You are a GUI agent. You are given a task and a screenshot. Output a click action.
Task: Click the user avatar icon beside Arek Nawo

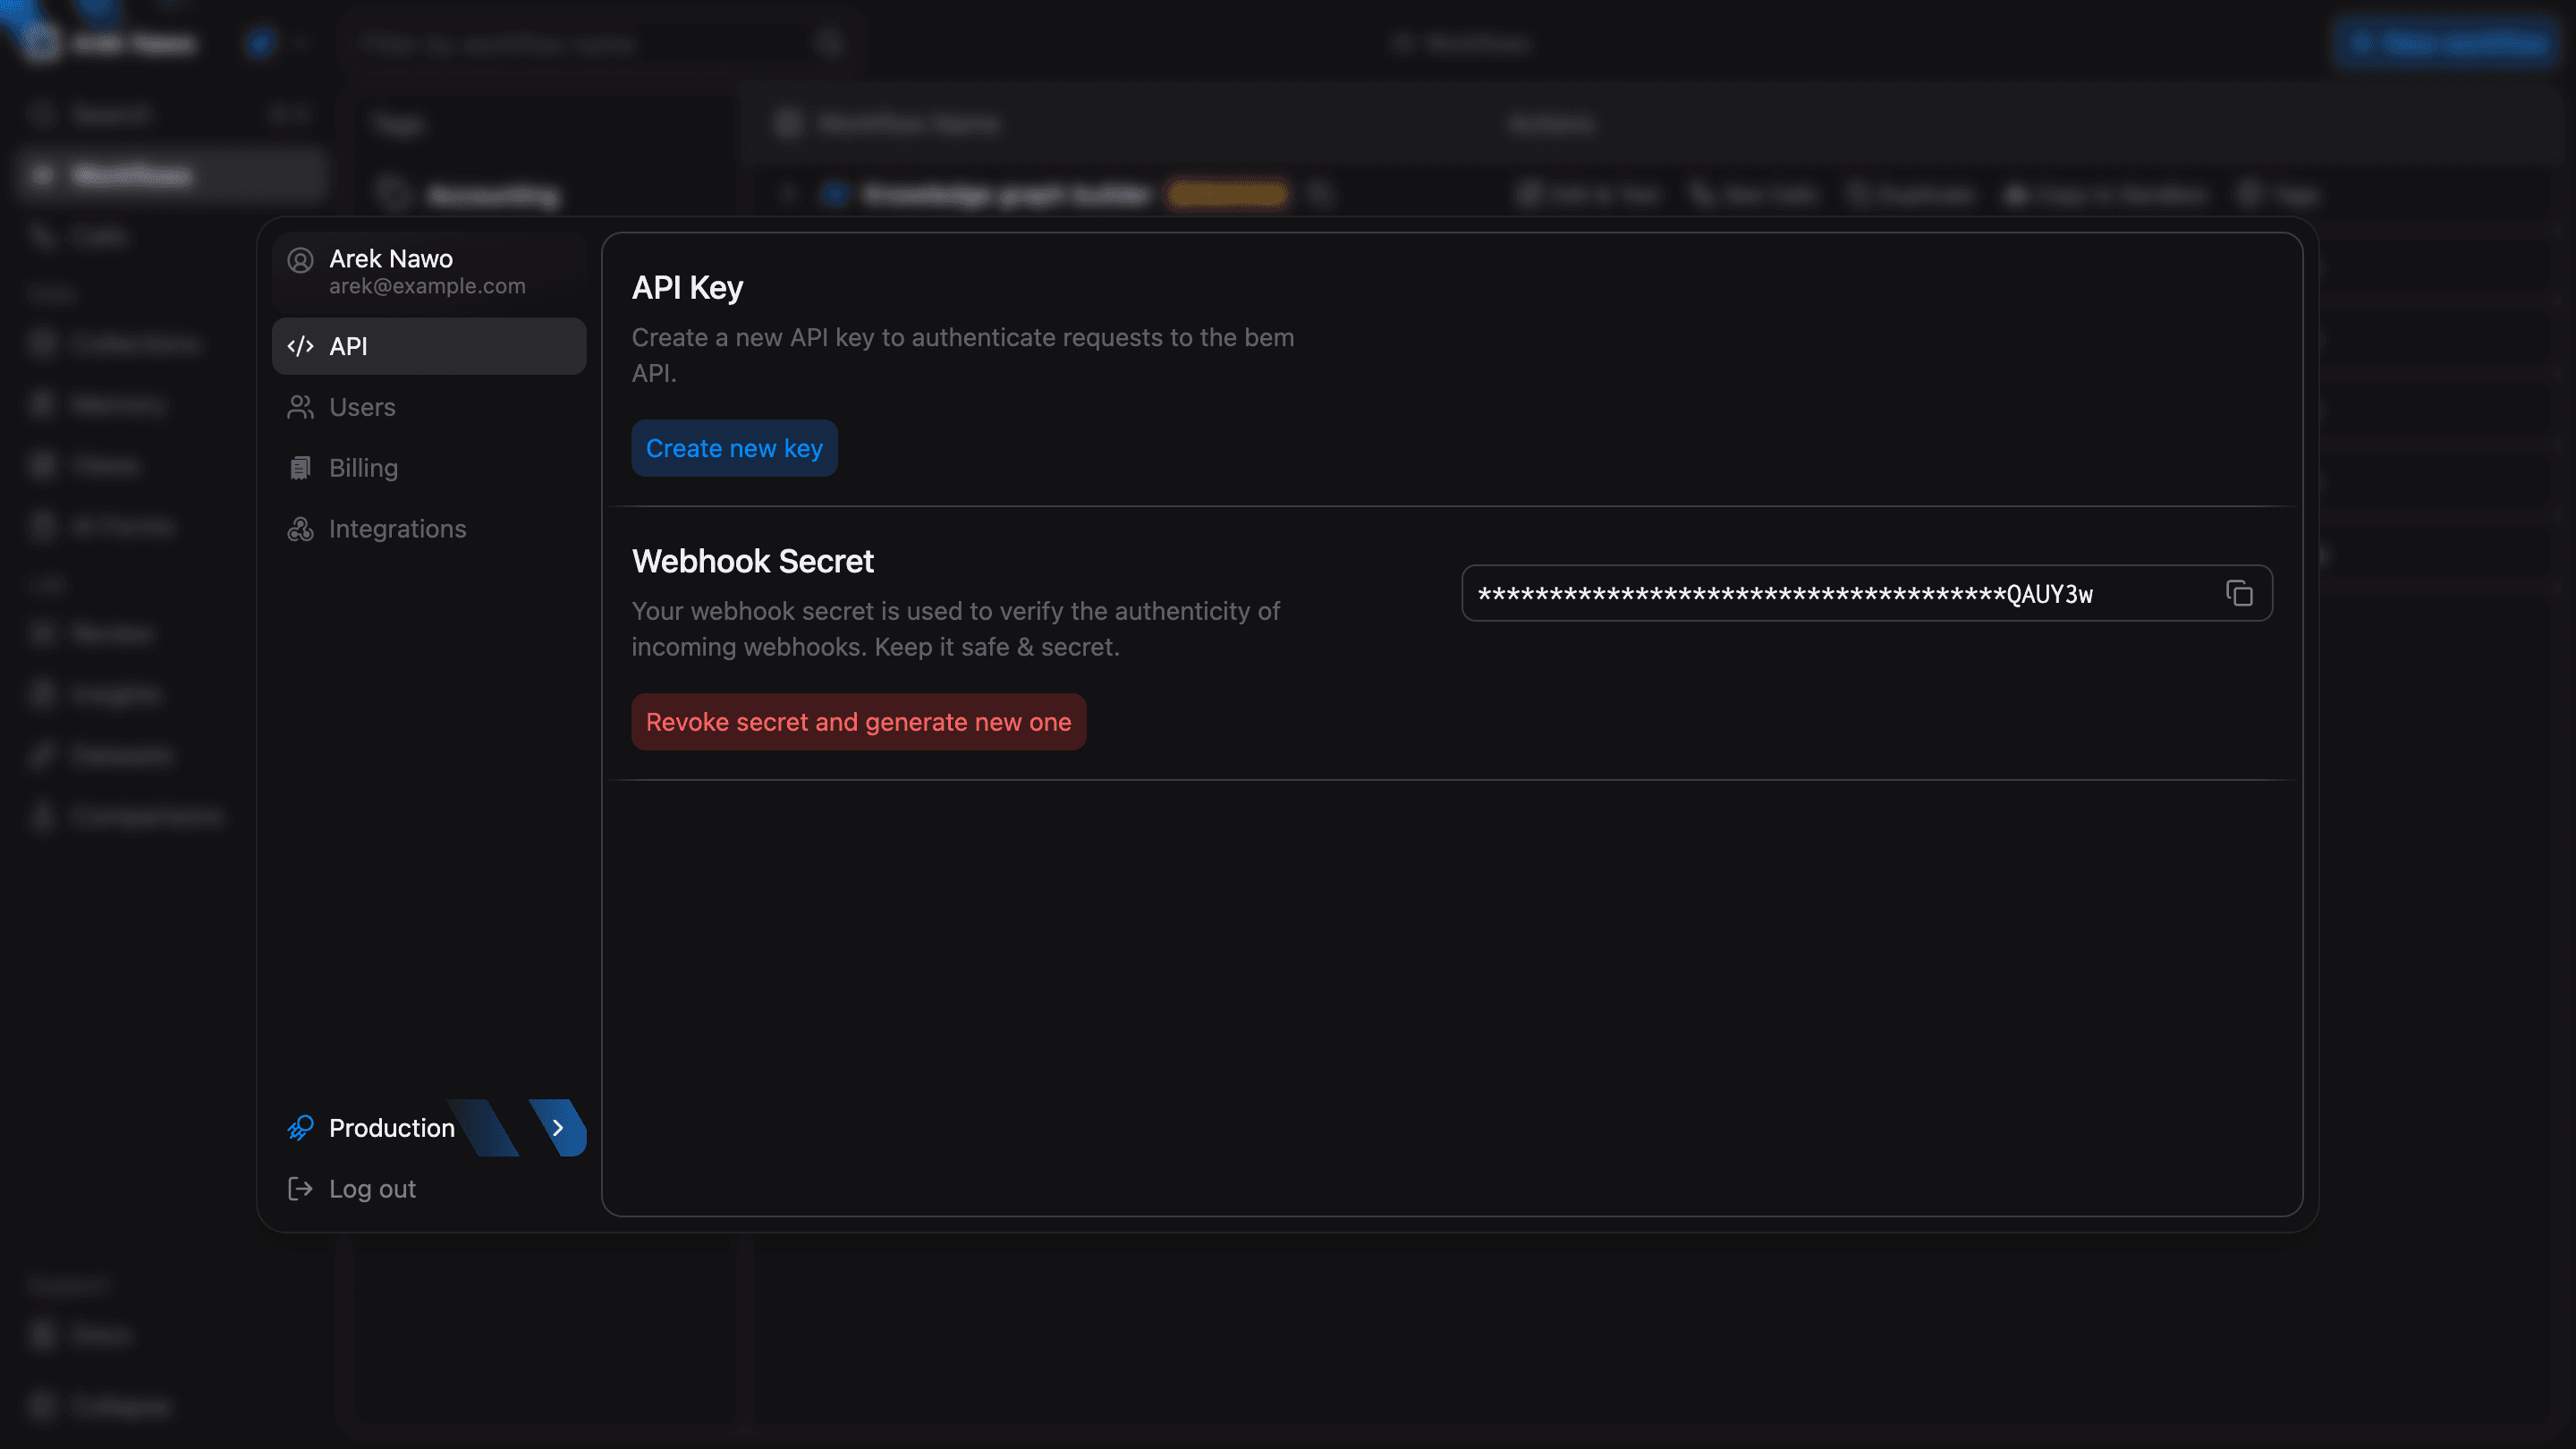coord(300,260)
